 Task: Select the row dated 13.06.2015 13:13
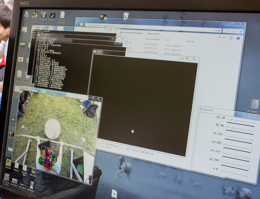(x=163, y=53)
